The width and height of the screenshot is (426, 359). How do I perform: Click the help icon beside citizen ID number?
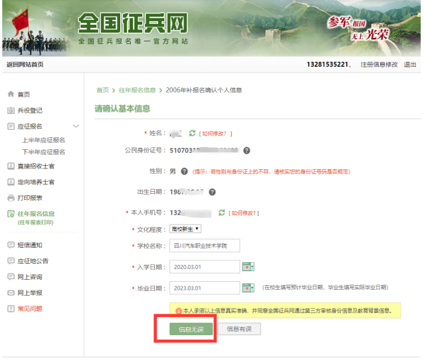click(x=247, y=151)
